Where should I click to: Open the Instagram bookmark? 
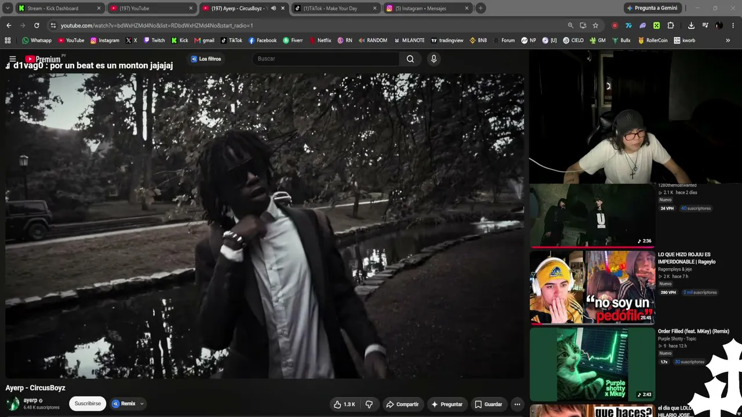coord(105,41)
